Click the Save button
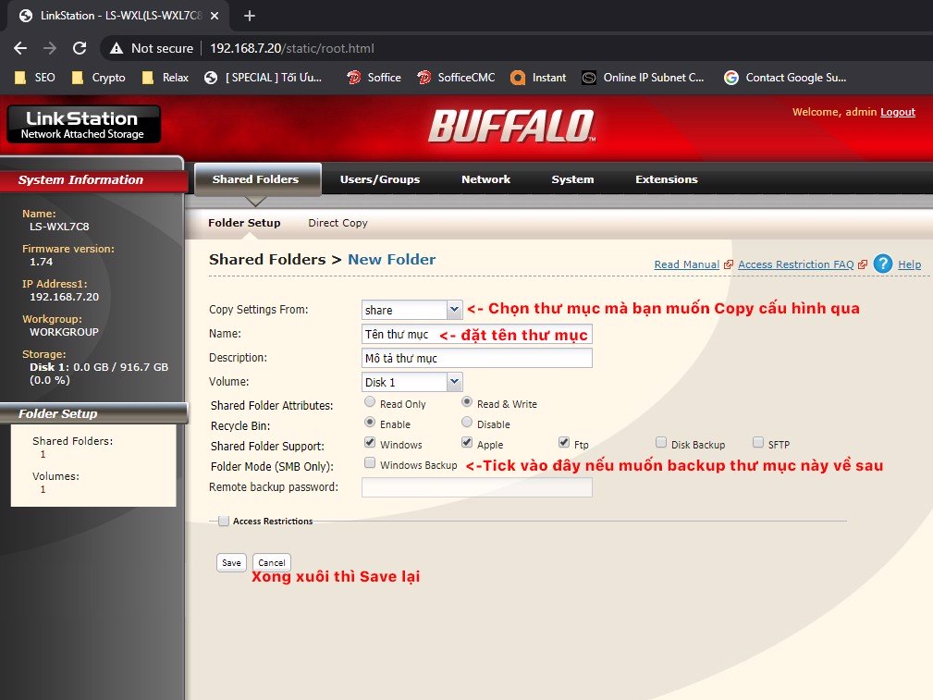Screen dimensions: 933x700 (x=231, y=562)
